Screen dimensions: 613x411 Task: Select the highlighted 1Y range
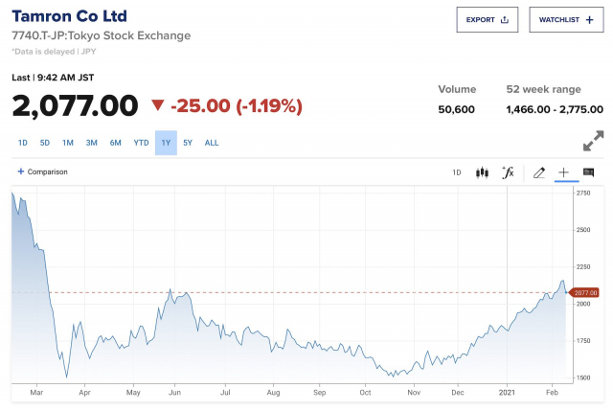(x=166, y=143)
